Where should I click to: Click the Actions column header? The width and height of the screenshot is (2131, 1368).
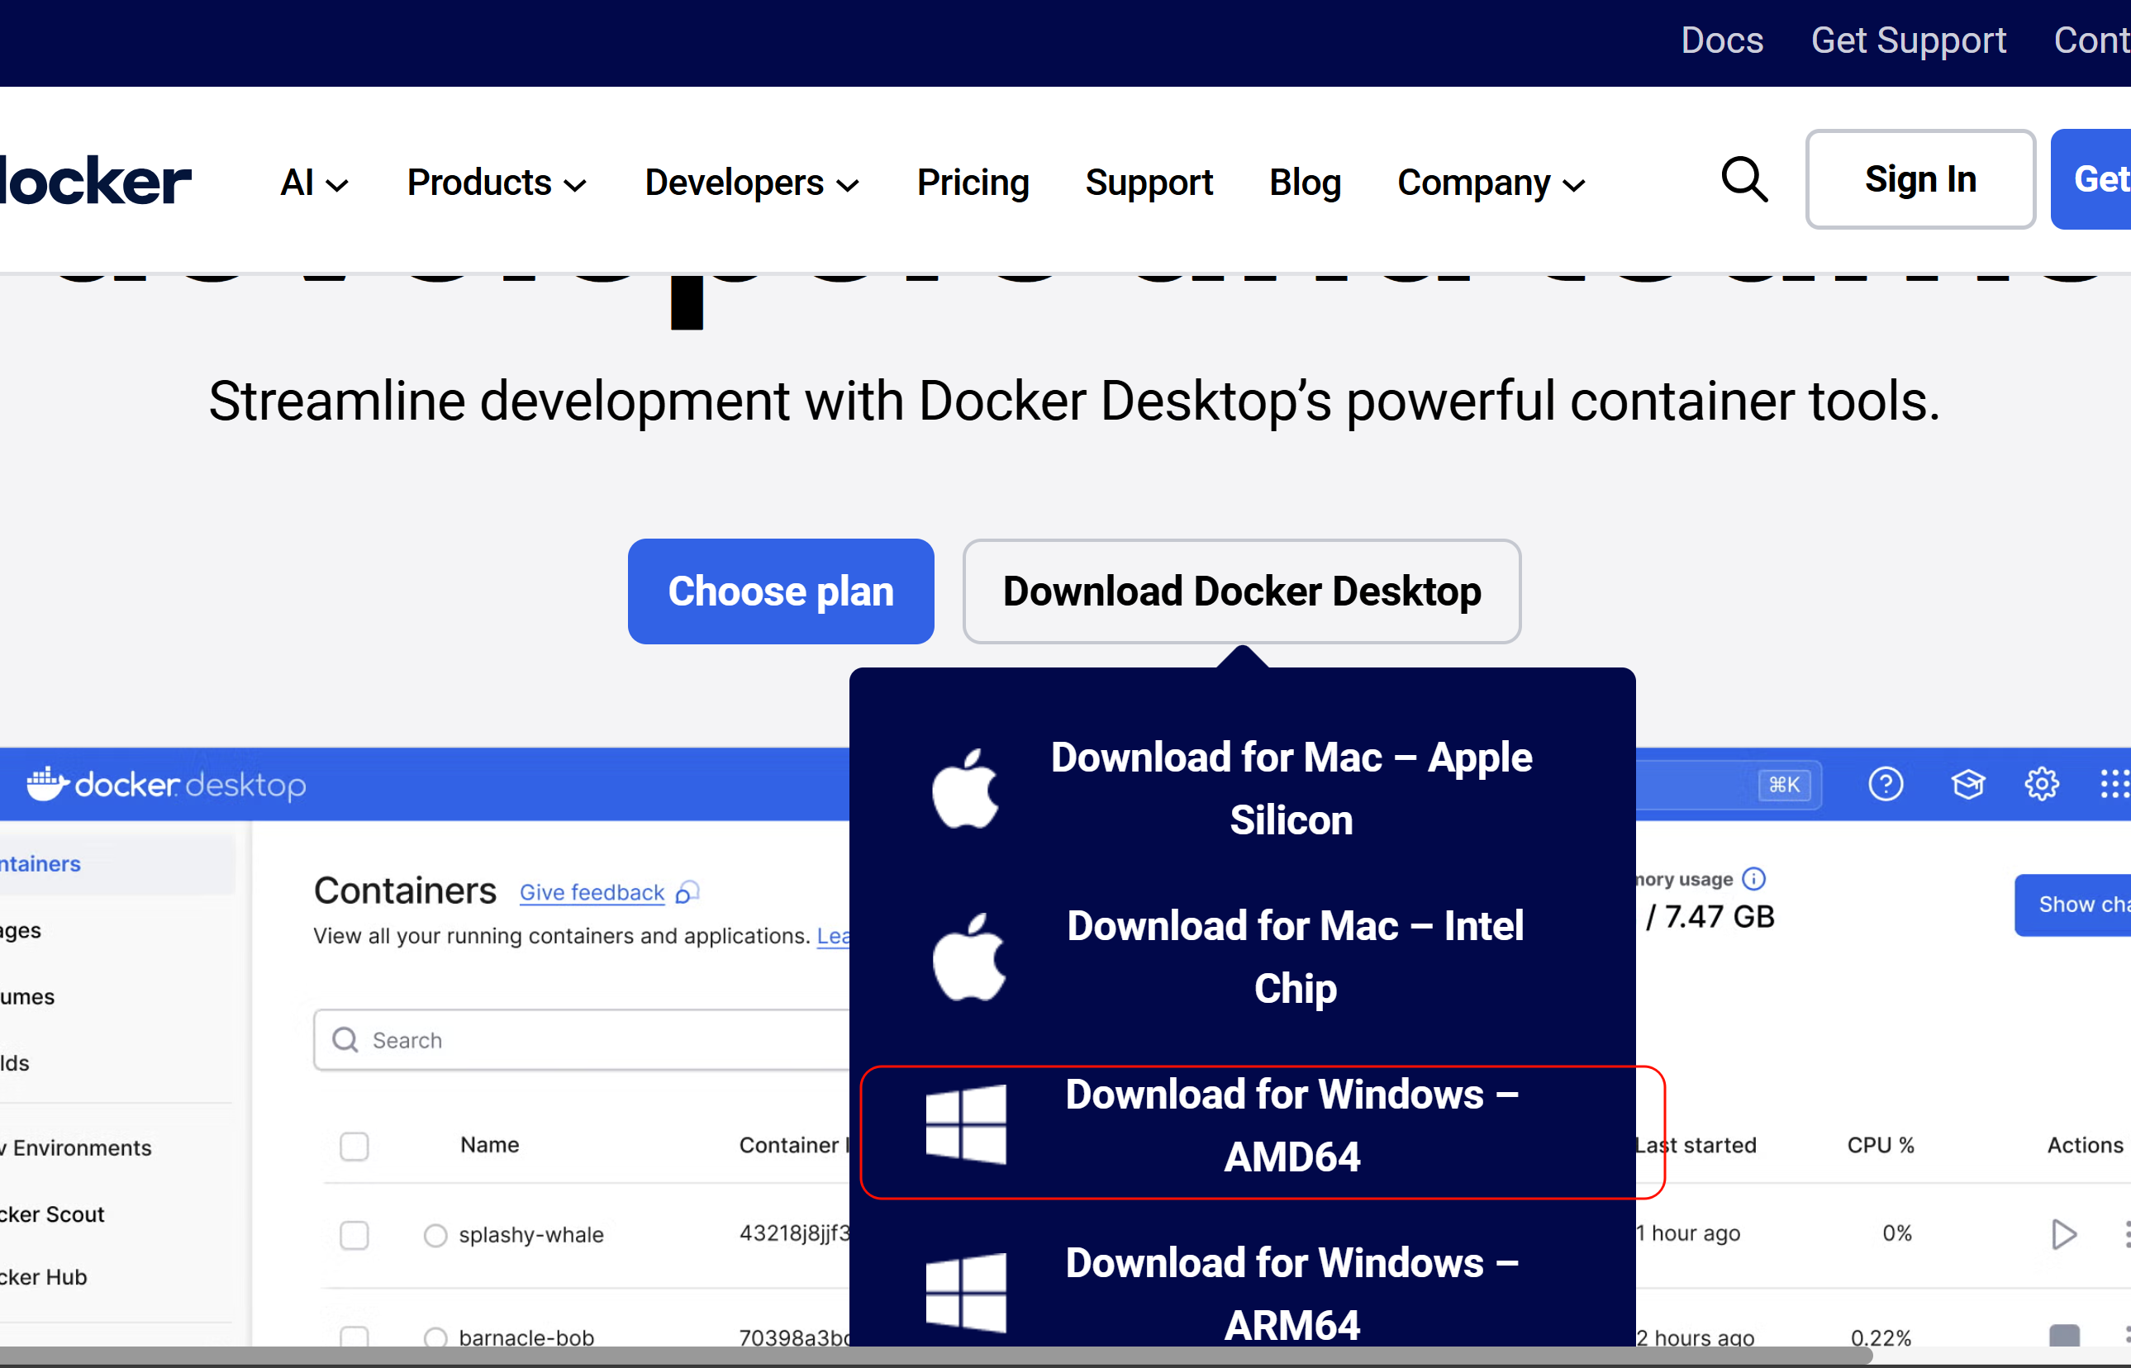click(2085, 1144)
